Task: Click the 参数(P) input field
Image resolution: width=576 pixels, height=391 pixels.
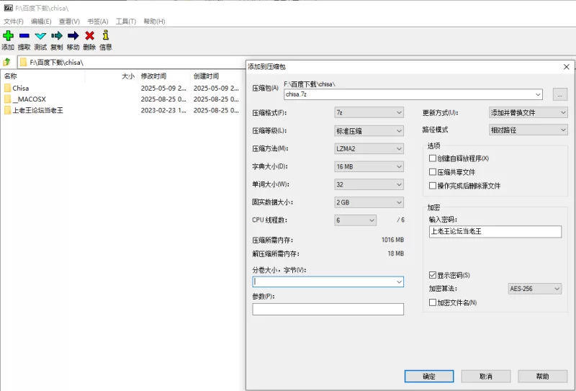Action: (328, 309)
